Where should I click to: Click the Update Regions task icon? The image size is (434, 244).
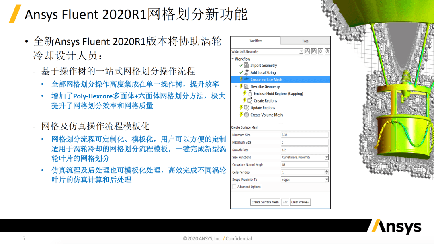(246, 107)
